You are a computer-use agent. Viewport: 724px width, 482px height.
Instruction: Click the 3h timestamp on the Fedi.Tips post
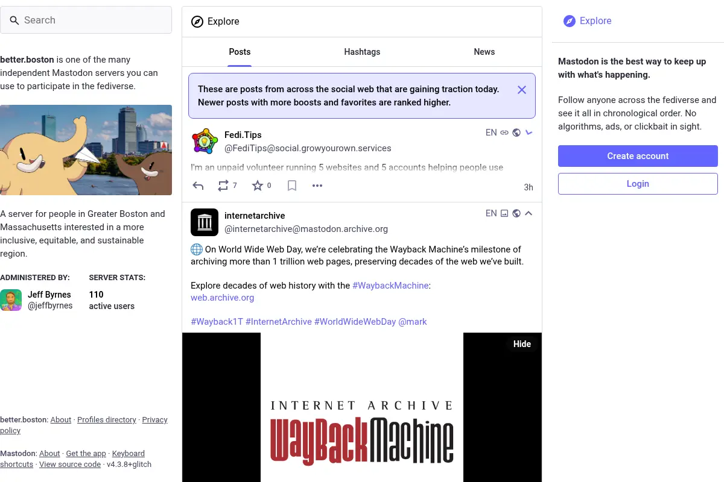pyautogui.click(x=529, y=187)
